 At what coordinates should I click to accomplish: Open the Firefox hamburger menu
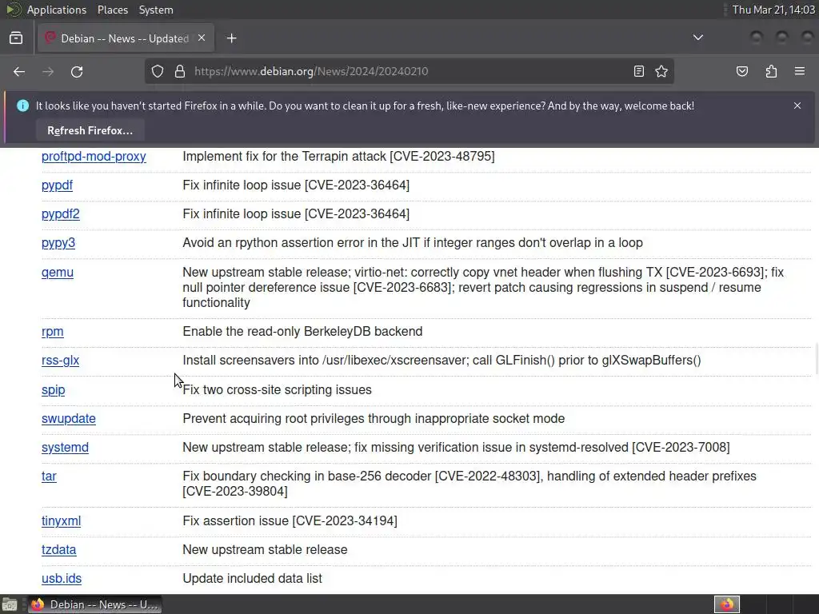800,71
